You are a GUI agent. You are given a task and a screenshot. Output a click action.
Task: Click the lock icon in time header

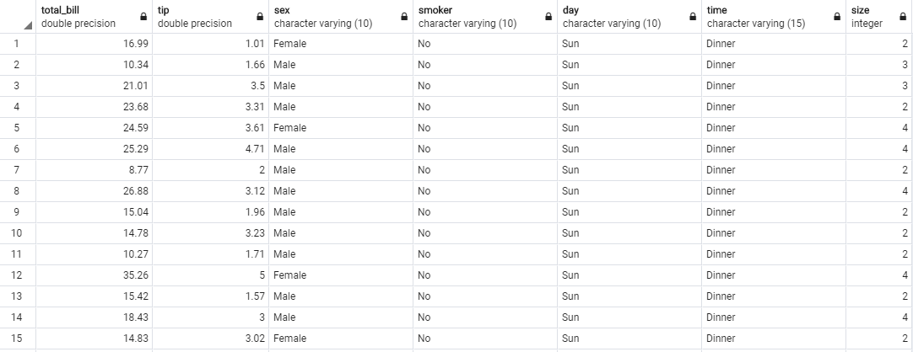point(837,17)
